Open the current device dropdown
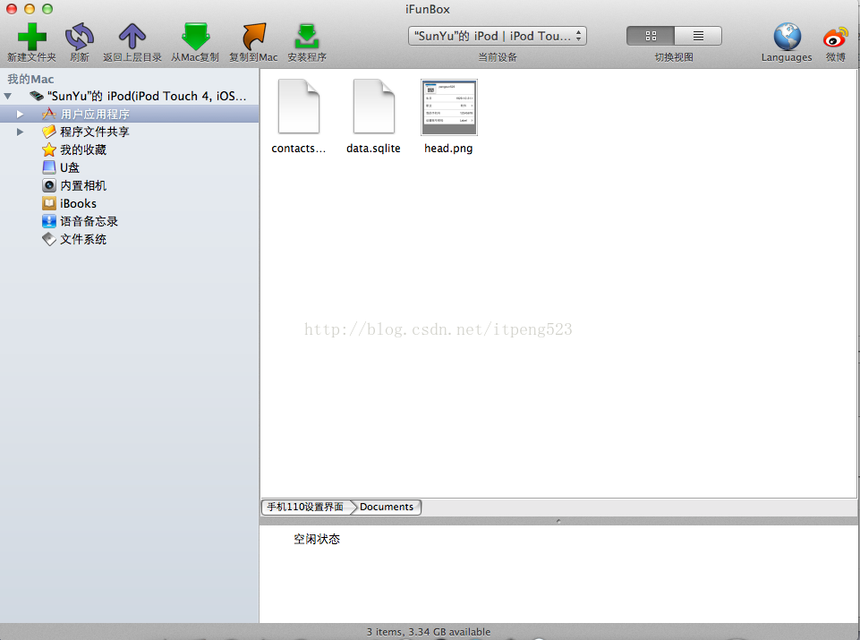Image resolution: width=860 pixels, height=640 pixels. point(497,36)
